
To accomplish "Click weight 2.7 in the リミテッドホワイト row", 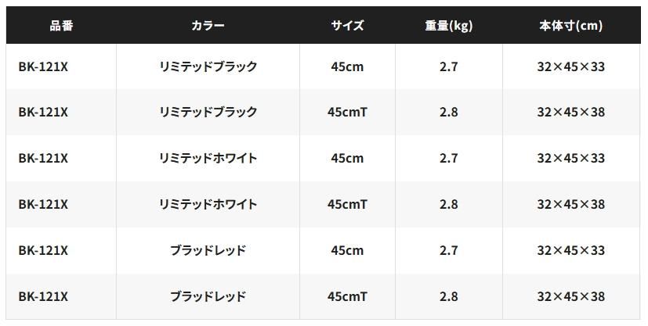I will pos(449,158).
